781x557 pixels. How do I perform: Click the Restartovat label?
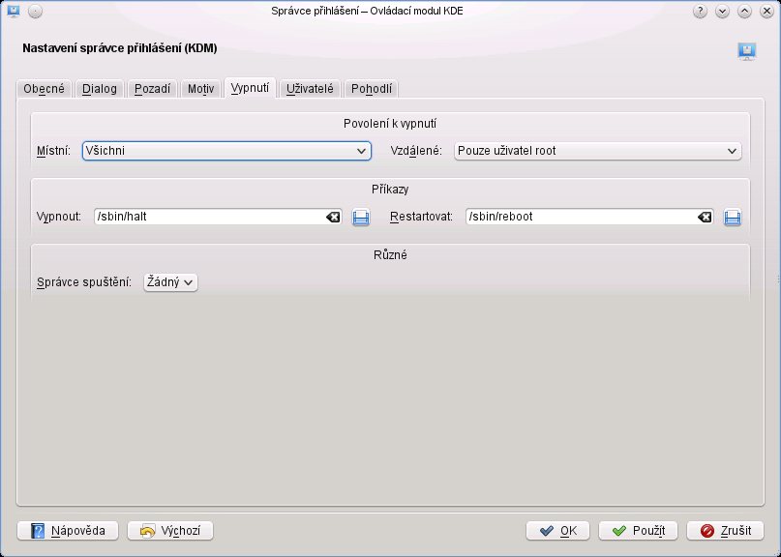coord(421,217)
